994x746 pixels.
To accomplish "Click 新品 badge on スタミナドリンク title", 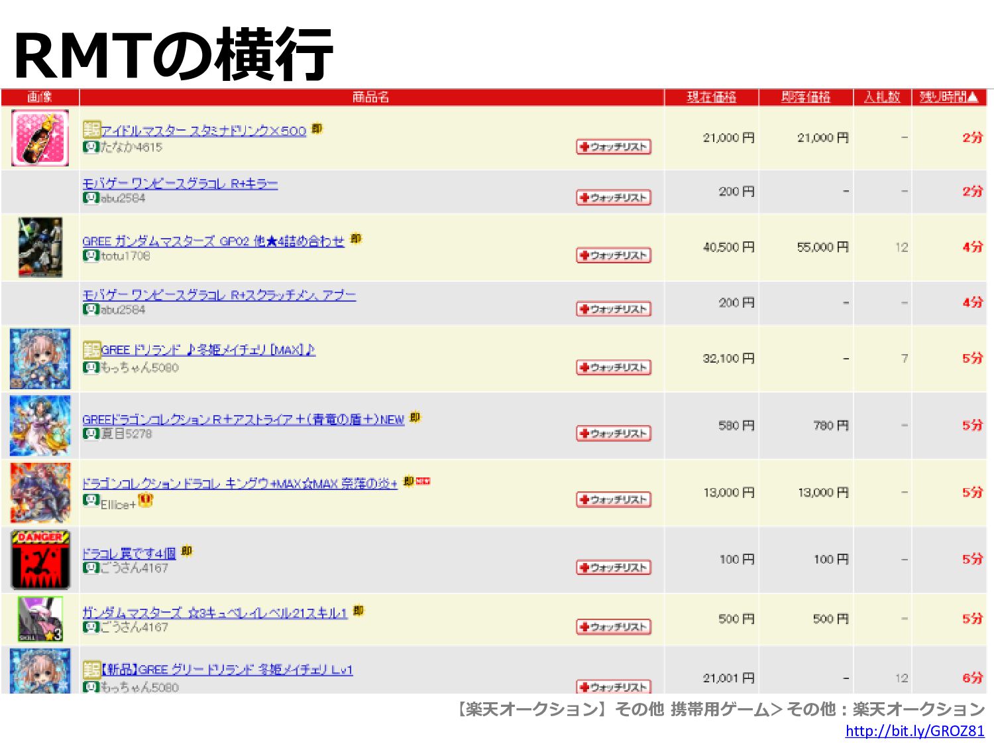I will pyautogui.click(x=91, y=129).
